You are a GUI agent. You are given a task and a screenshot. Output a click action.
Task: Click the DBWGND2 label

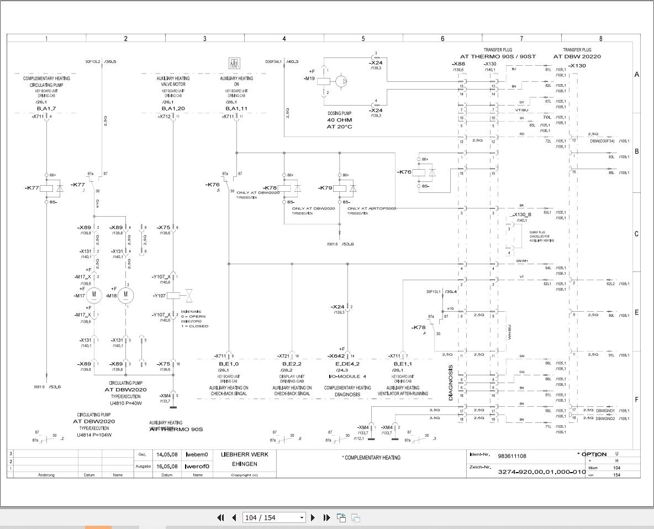tap(605, 418)
